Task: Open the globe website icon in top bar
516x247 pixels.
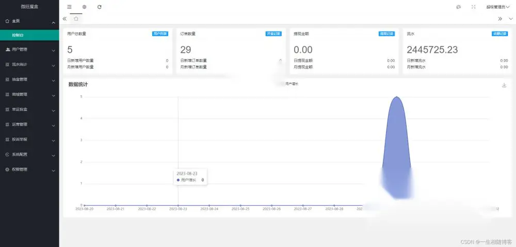Action: pos(84,7)
